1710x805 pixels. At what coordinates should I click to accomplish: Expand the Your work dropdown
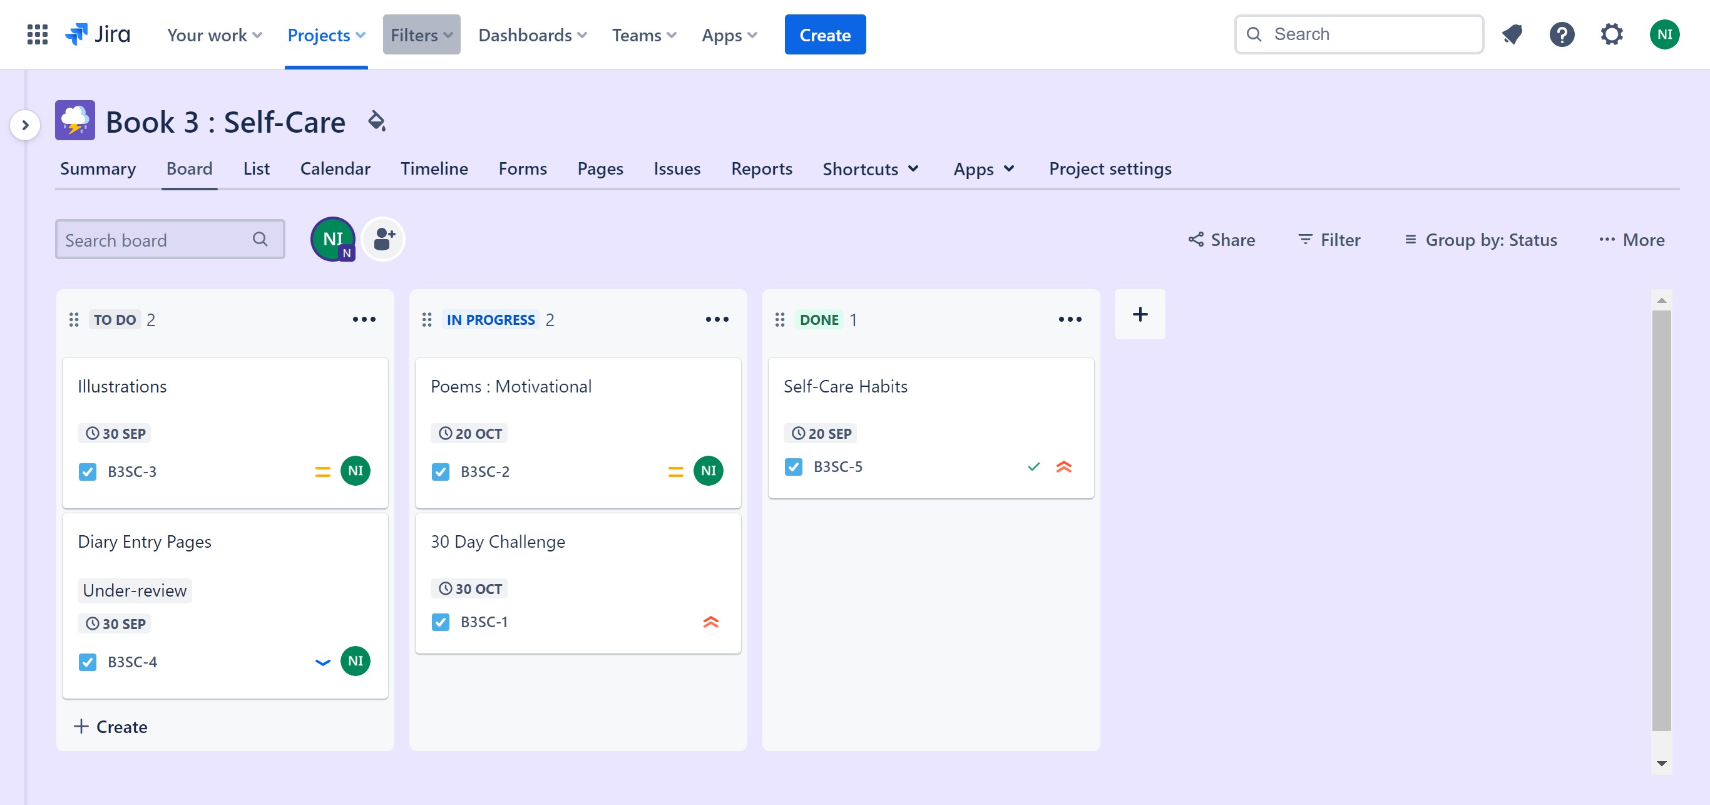214,34
